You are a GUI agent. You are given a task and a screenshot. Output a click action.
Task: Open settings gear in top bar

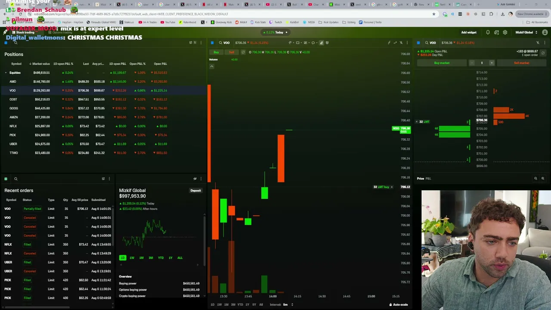tap(505, 32)
